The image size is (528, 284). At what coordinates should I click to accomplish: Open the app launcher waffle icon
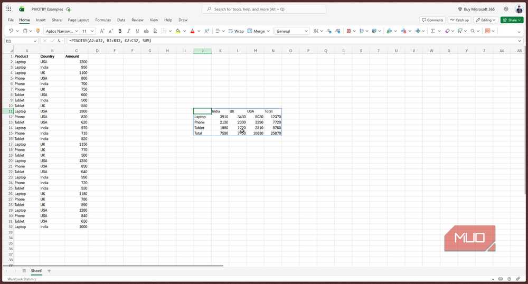(9, 9)
